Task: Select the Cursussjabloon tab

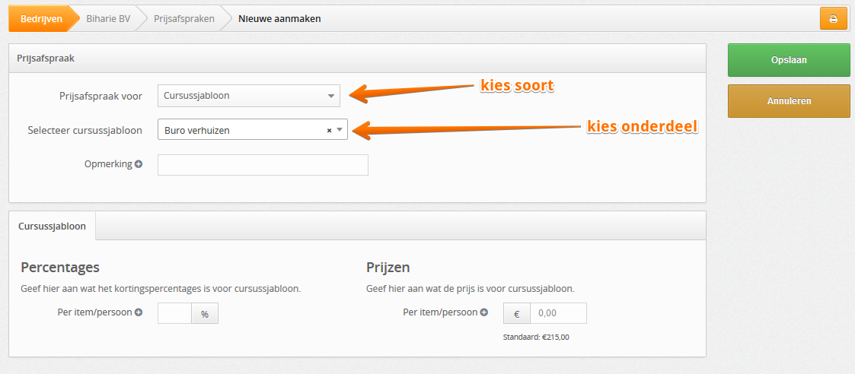Action: tap(52, 226)
